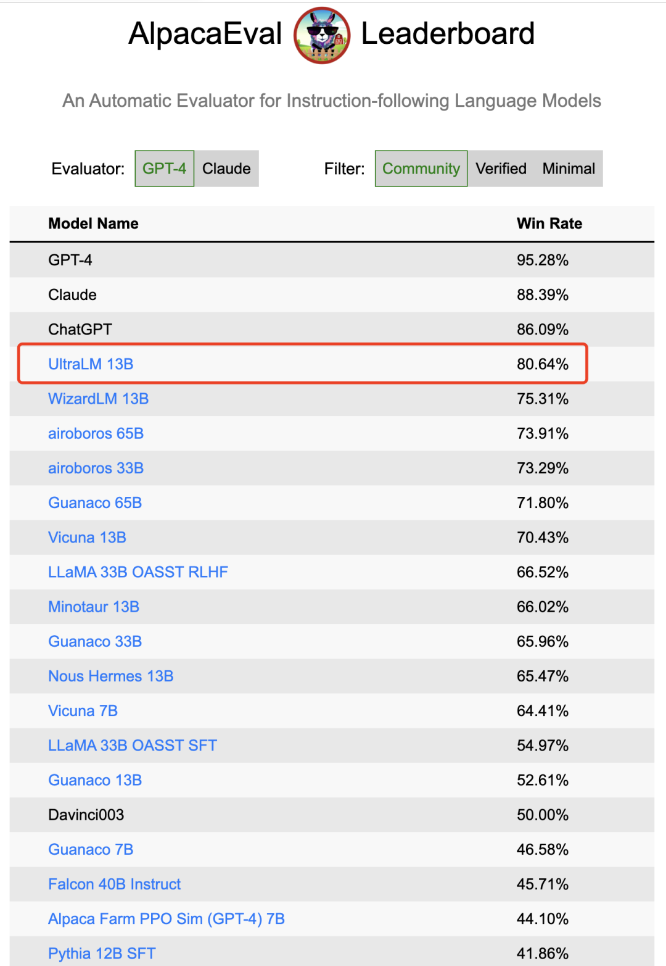The image size is (666, 966).
Task: Click the 73.29% win rate value
Action: click(543, 468)
